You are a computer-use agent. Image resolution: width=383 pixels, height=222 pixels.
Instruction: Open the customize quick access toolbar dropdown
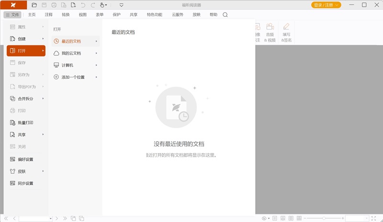click(x=121, y=5)
